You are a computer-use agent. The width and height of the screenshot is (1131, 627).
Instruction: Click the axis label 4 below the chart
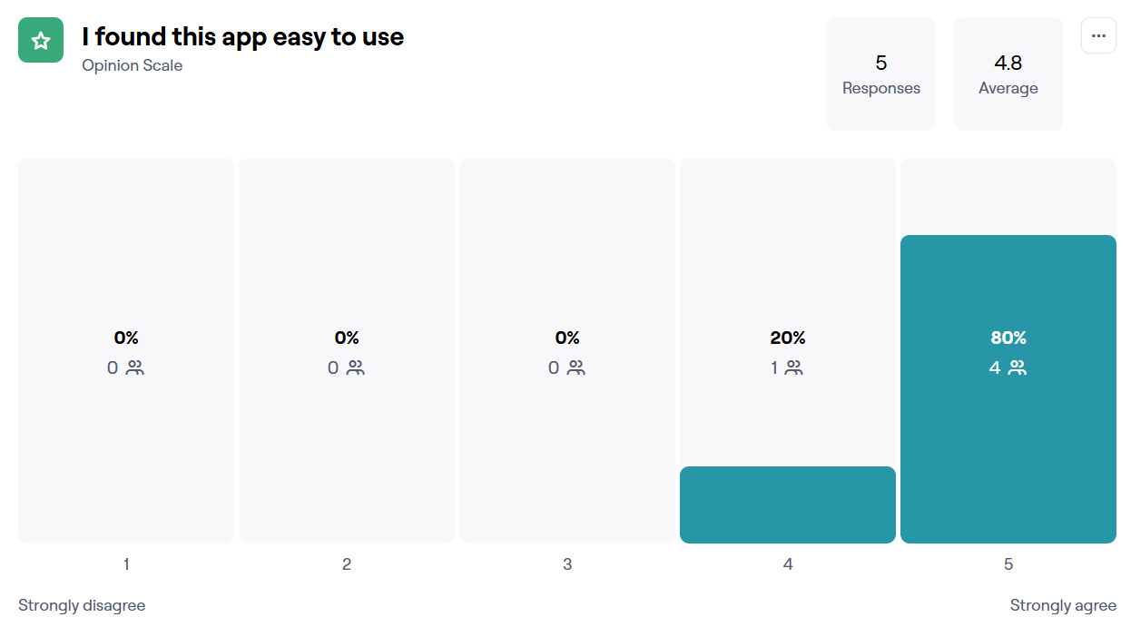(x=788, y=564)
